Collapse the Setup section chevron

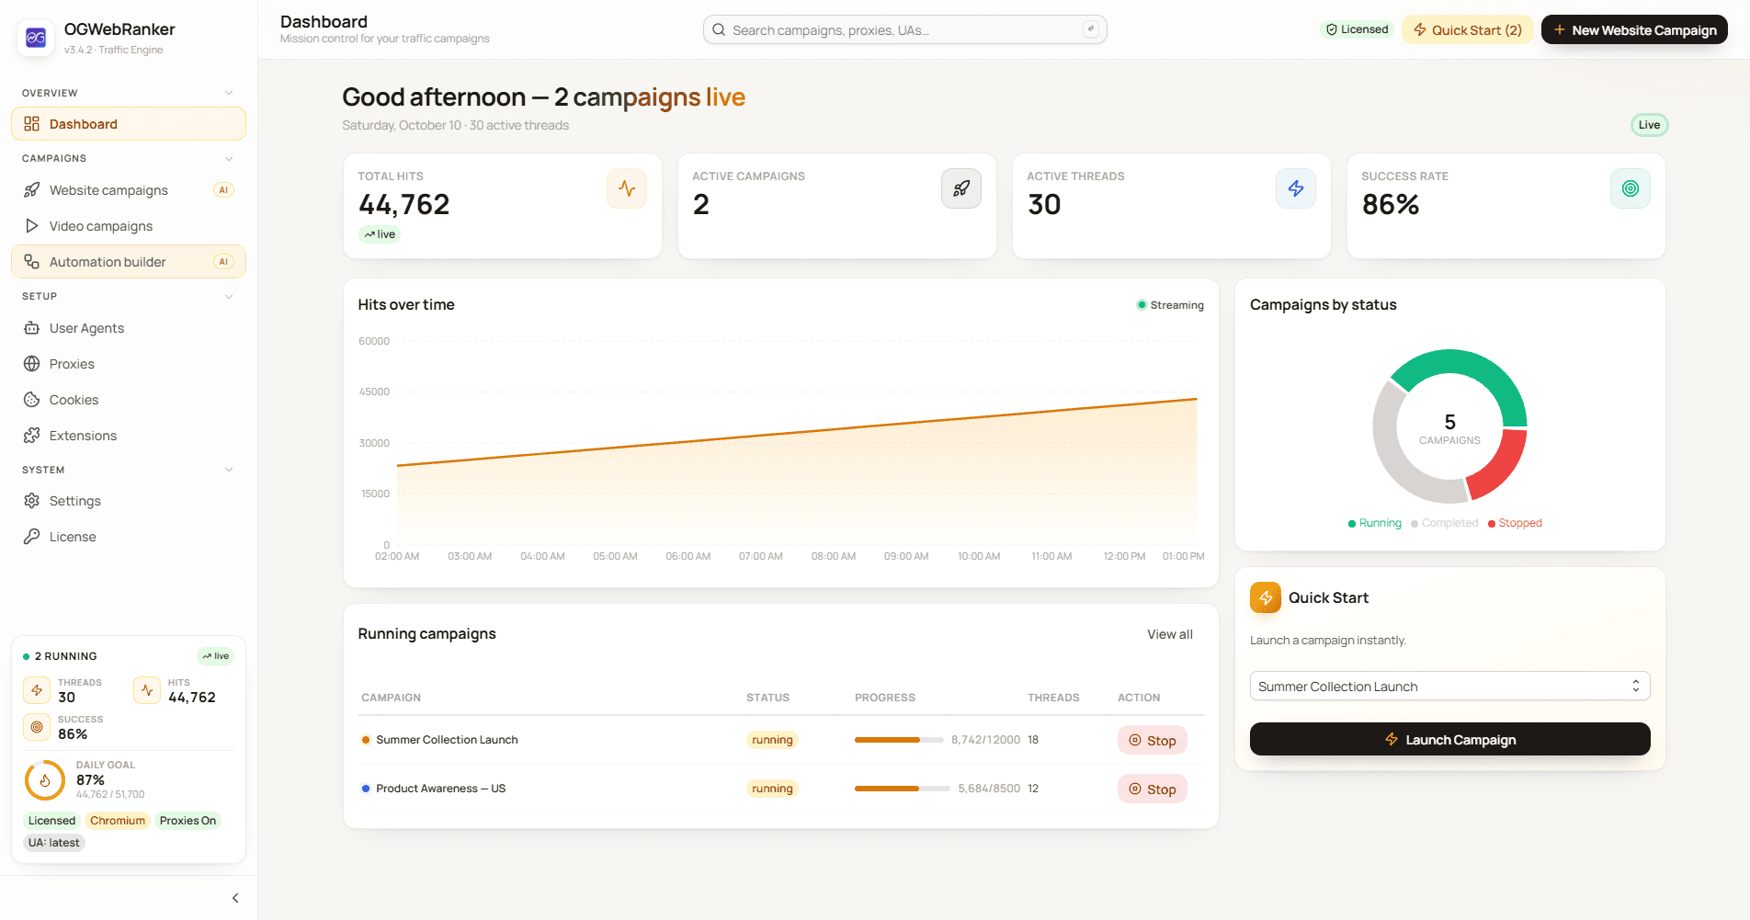click(229, 296)
